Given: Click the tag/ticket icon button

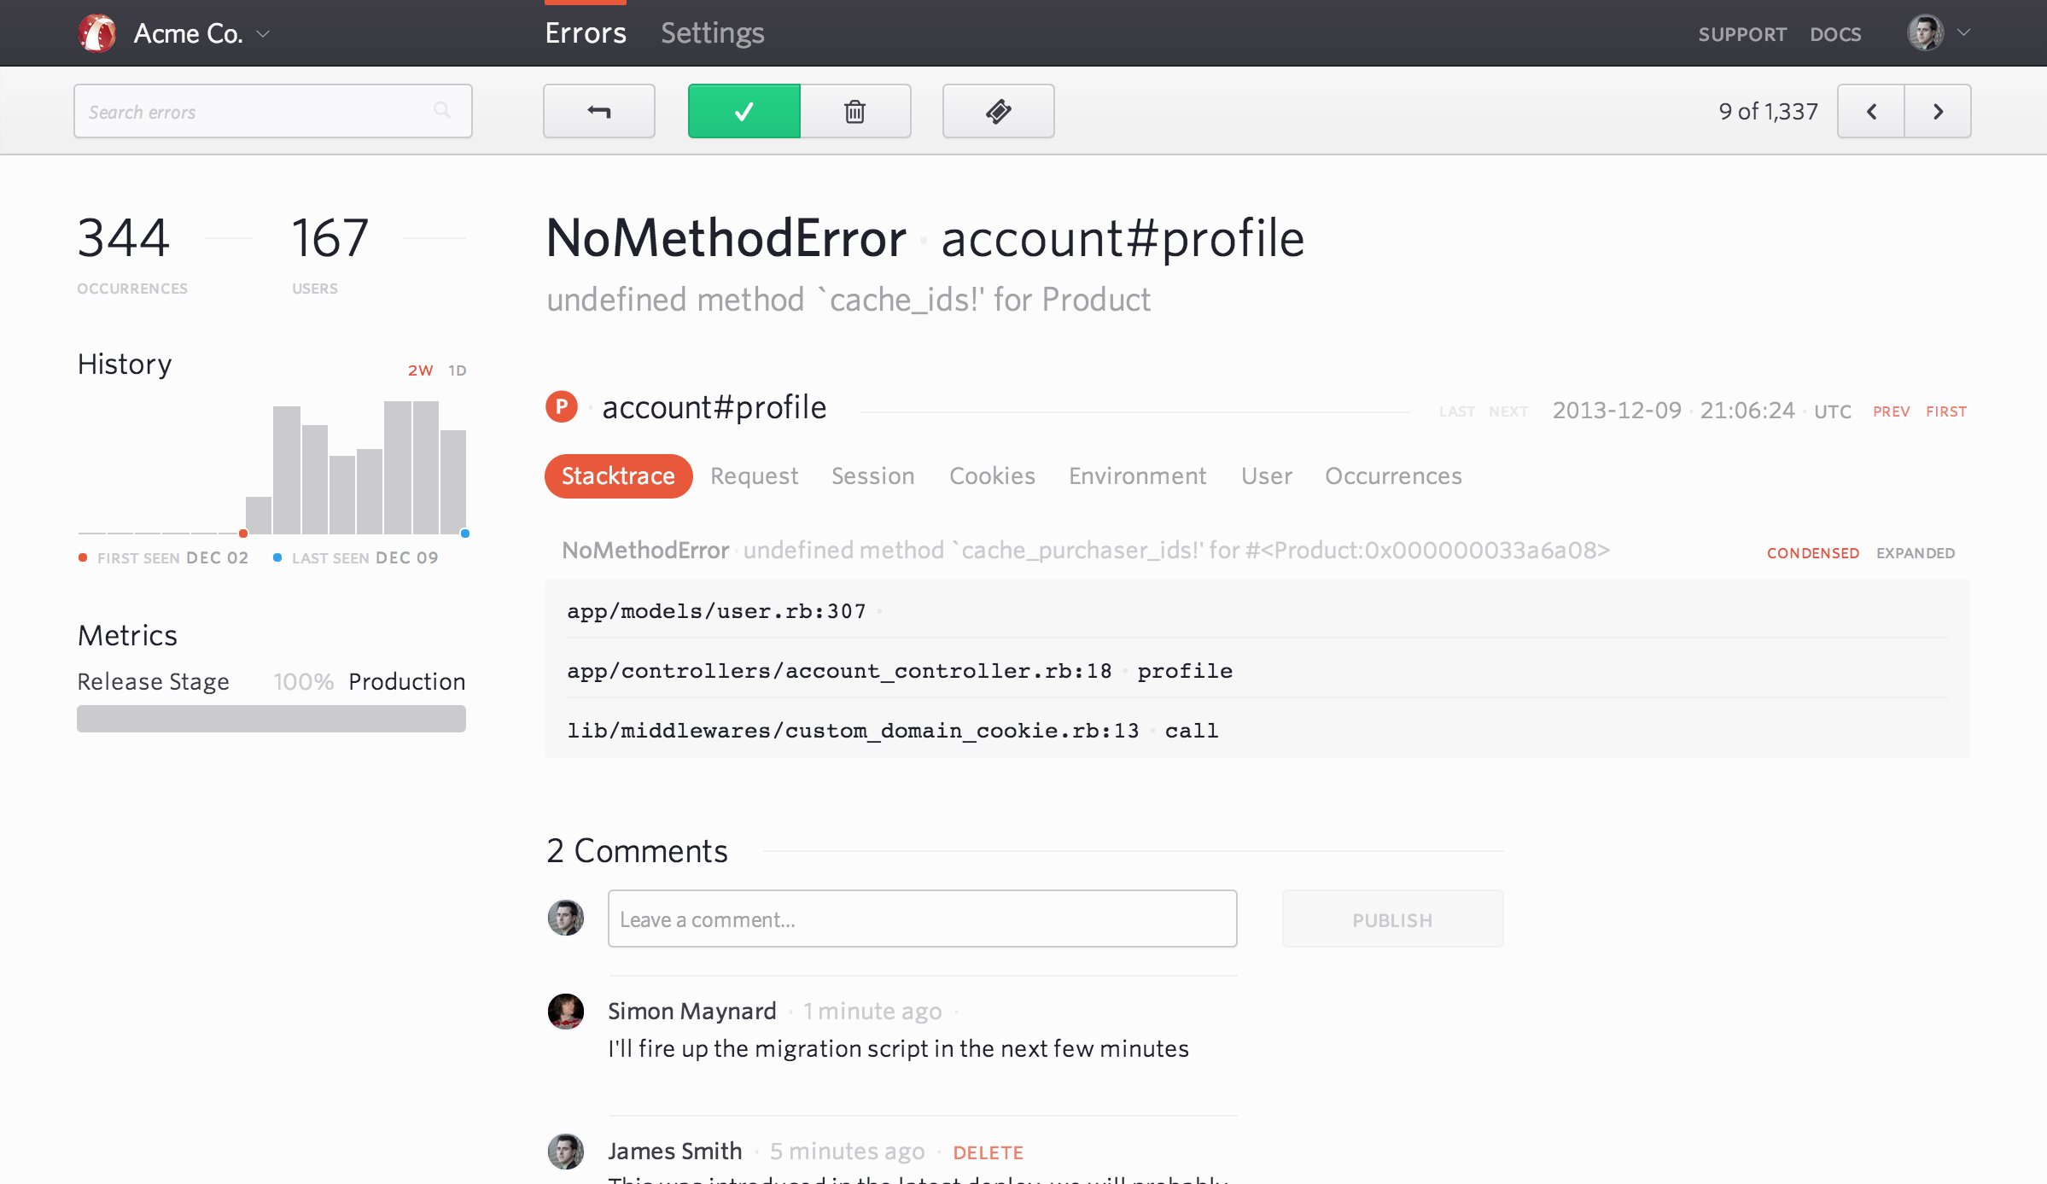Looking at the screenshot, I should (x=998, y=111).
